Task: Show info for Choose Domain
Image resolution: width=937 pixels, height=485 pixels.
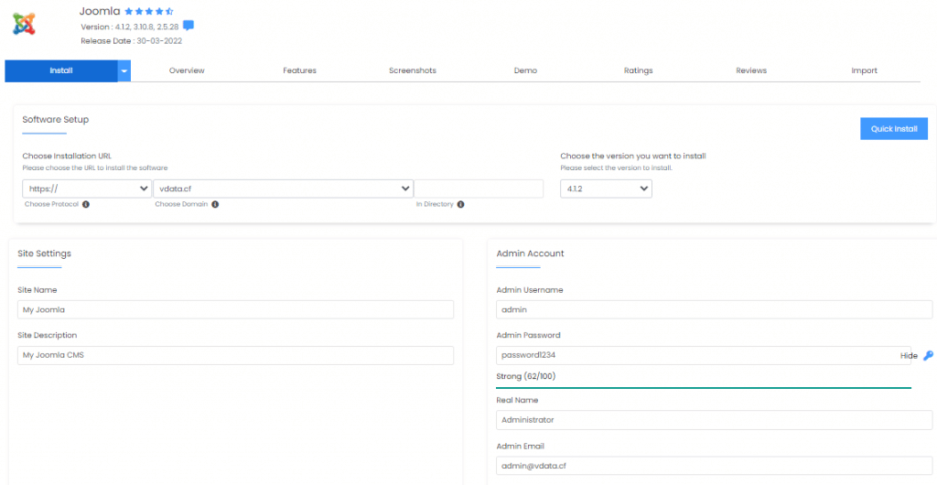Action: click(x=215, y=204)
